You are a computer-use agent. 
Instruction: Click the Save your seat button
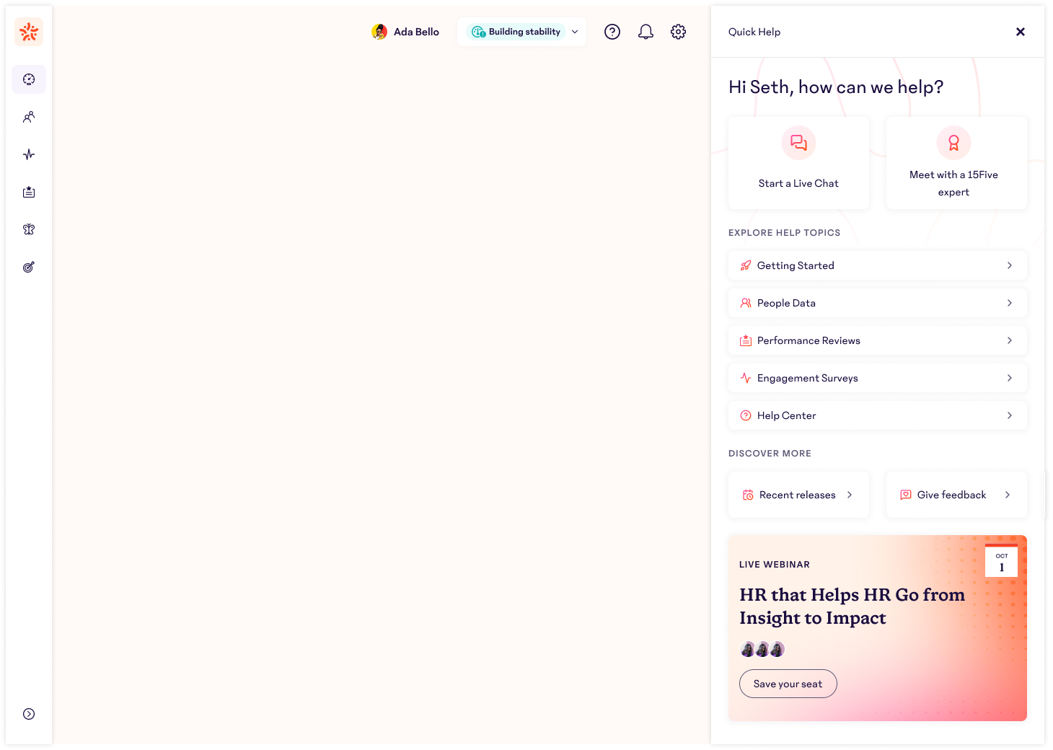(x=788, y=684)
